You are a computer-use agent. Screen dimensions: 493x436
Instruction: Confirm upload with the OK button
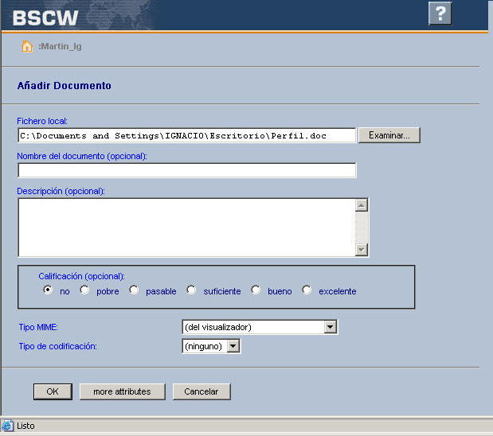click(x=53, y=391)
